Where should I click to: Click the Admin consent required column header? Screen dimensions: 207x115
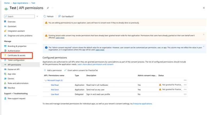click(147, 76)
